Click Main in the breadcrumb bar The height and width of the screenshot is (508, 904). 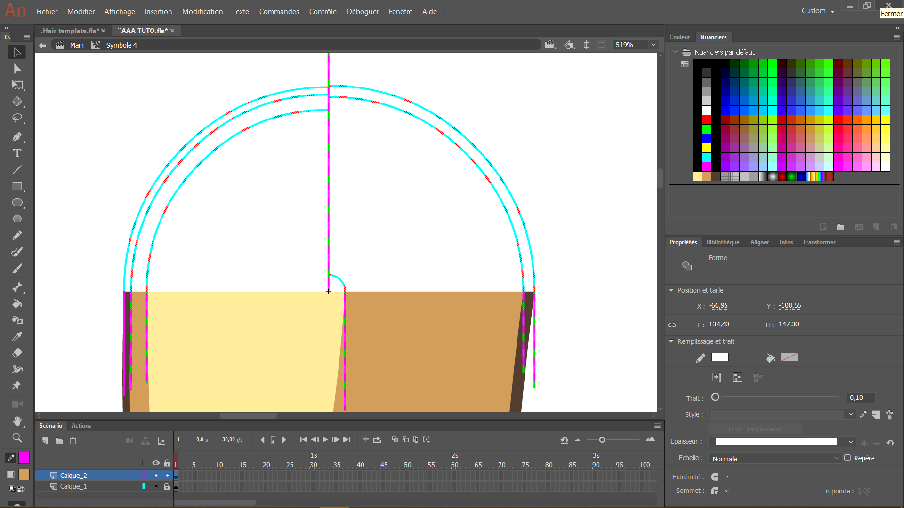pyautogui.click(x=77, y=45)
